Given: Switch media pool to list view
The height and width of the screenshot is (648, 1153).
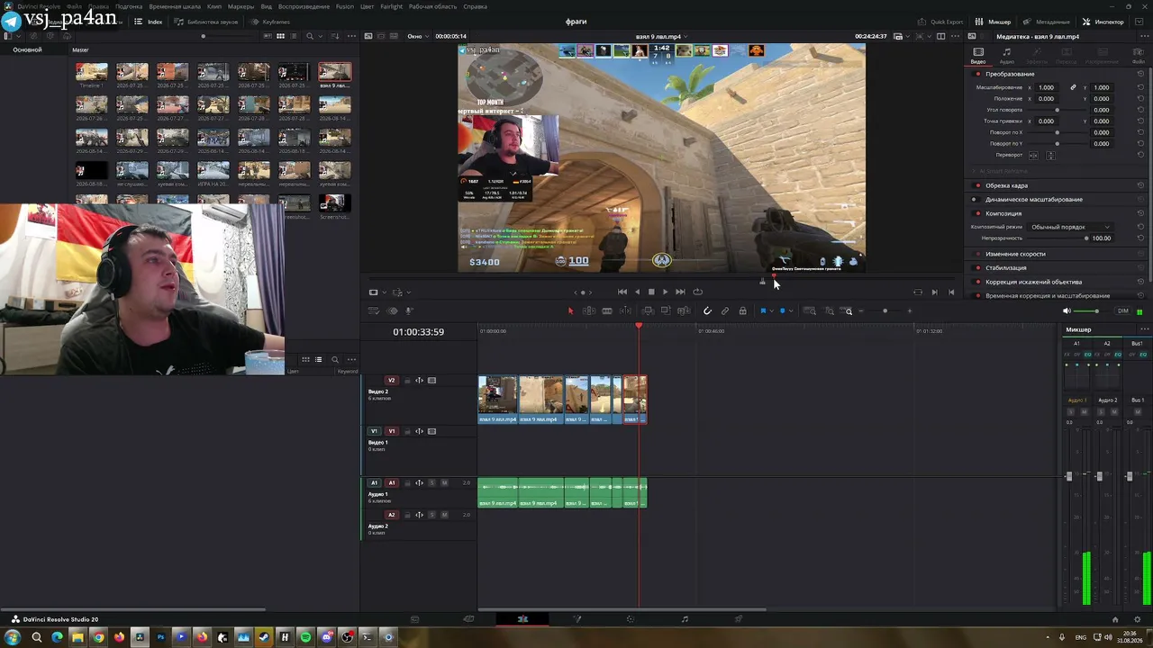Looking at the screenshot, I should click(294, 36).
